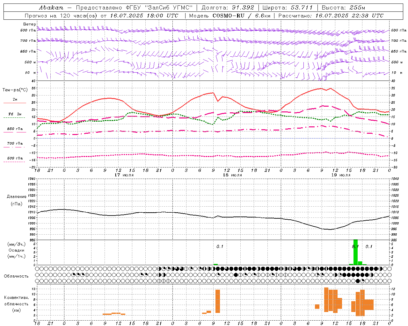Click the '19 июля' date label
The width and height of the screenshot is (408, 326).
coord(341,175)
